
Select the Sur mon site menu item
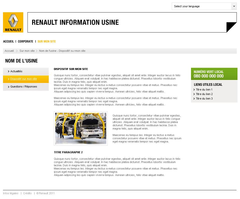tap(47, 41)
